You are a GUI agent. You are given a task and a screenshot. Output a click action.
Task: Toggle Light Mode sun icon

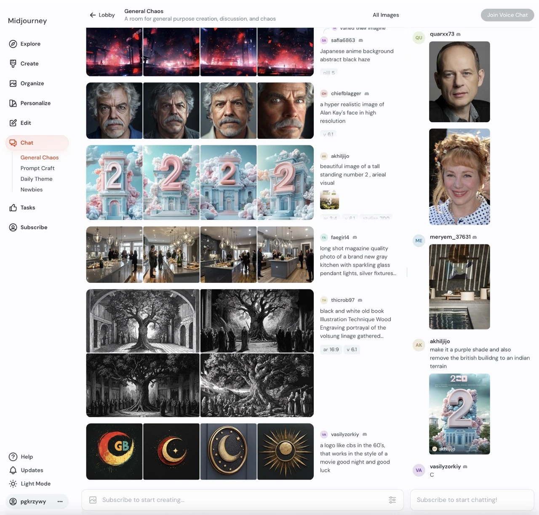(13, 484)
